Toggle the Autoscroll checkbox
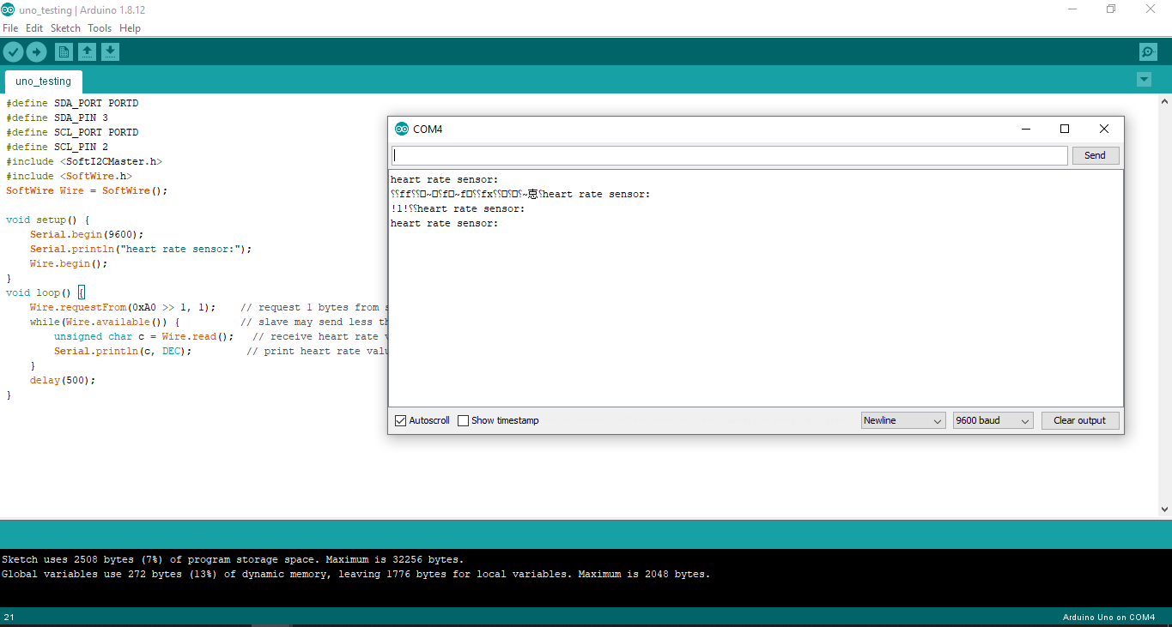Image resolution: width=1172 pixels, height=627 pixels. click(400, 420)
